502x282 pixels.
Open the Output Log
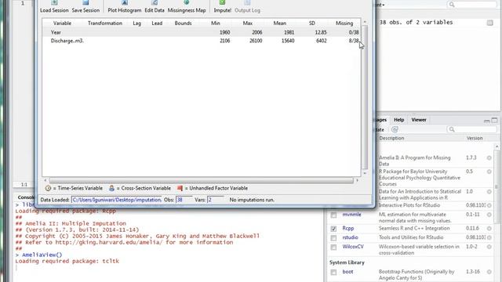tap(247, 6)
